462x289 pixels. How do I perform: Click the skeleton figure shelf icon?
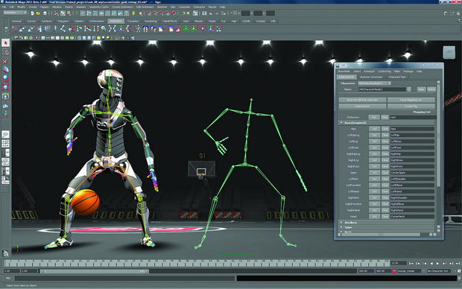point(138,29)
